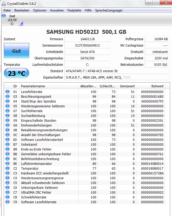Click the status orb for Drehwiederholungen
The height and width of the screenshot is (216, 172).
coord(7,125)
